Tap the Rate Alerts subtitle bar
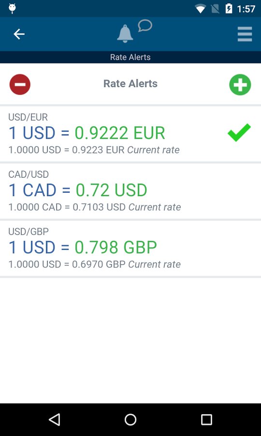Image resolution: width=261 pixels, height=436 pixels. click(130, 57)
